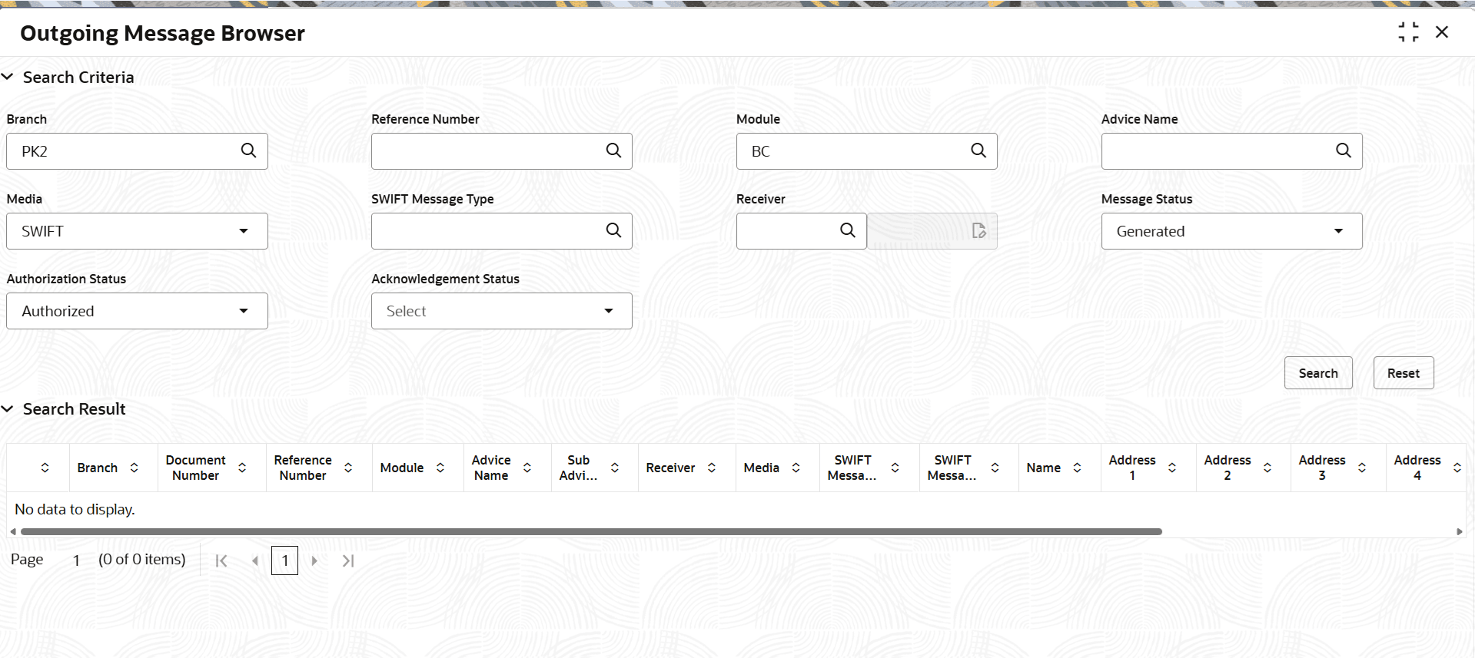Close the Outgoing Message Browser window

pos(1442,32)
